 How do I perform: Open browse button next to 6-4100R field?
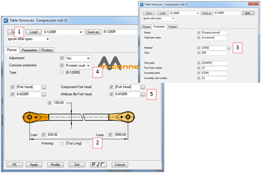[142, 94]
